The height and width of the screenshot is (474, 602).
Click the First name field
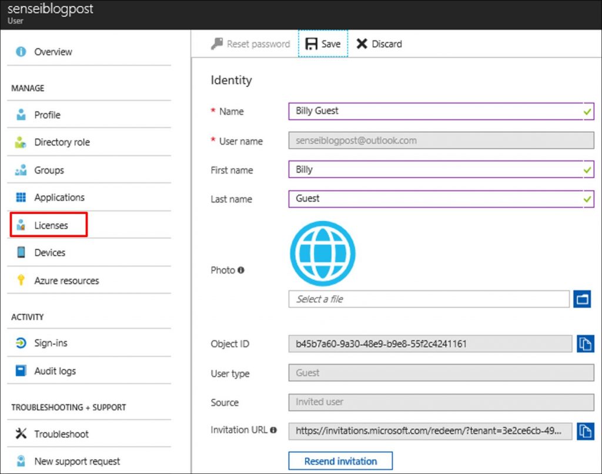pyautogui.click(x=441, y=169)
